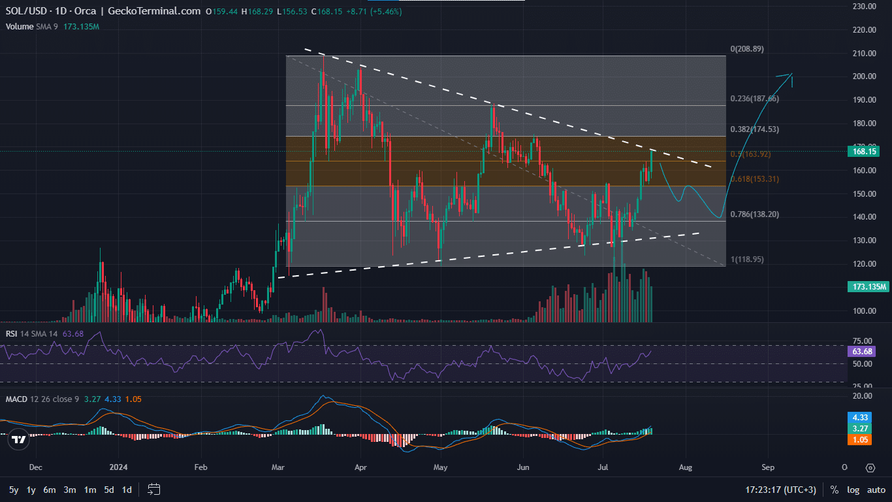
Task: Click the 1(118.95) Fibonacci label
Action: [747, 259]
